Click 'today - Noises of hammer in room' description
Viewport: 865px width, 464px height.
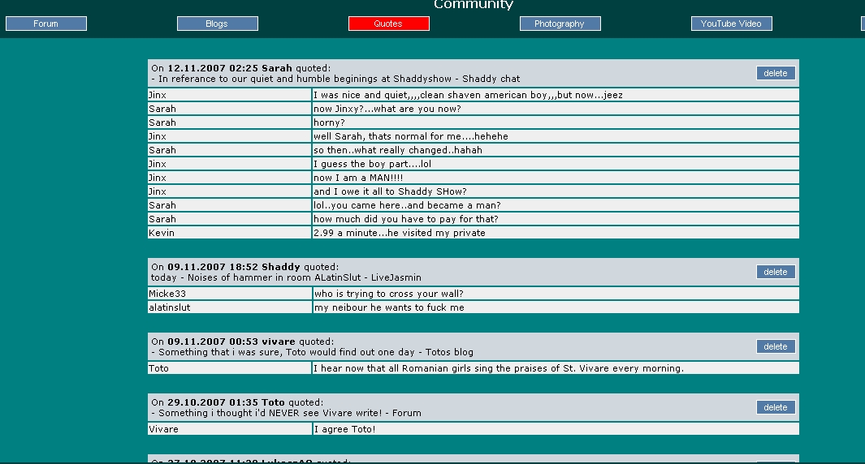point(287,277)
